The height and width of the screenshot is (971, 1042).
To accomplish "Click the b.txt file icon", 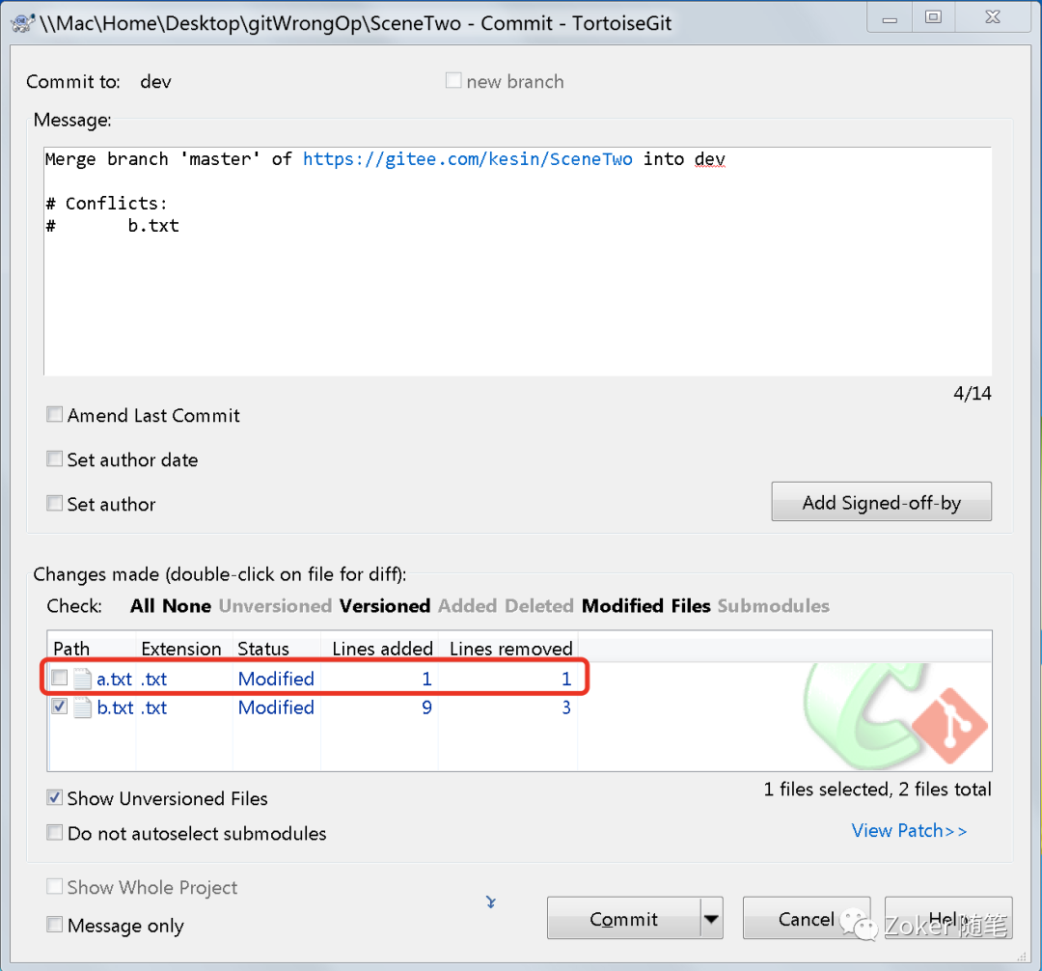I will (x=82, y=707).
